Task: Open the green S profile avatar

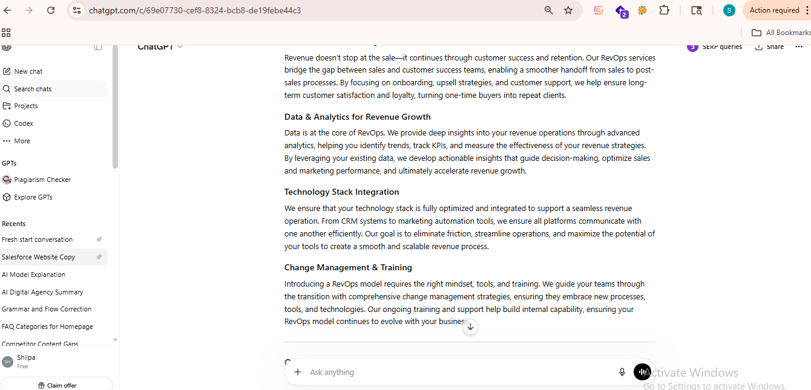Action: [729, 10]
